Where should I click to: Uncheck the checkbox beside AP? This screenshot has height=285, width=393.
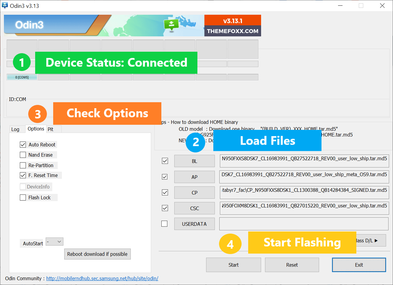(165, 177)
